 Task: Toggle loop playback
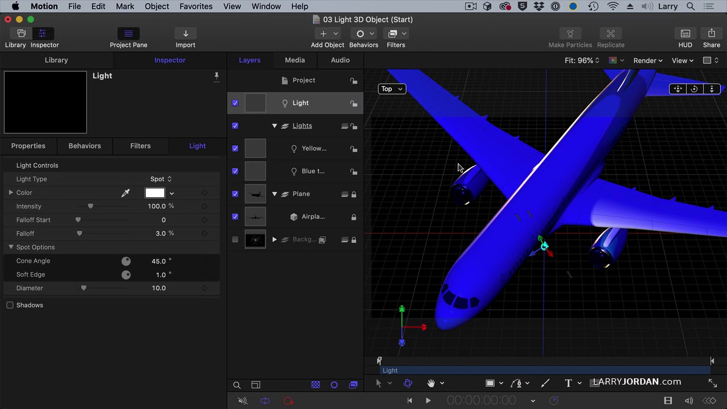click(265, 401)
